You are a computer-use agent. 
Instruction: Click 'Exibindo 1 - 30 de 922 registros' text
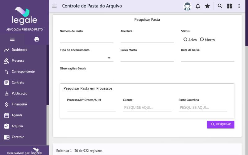pyautogui.click(x=79, y=151)
